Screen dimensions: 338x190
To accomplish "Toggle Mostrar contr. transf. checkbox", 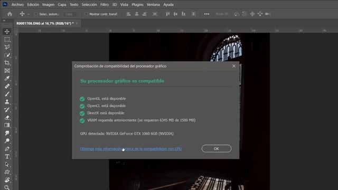I will [x=86, y=14].
